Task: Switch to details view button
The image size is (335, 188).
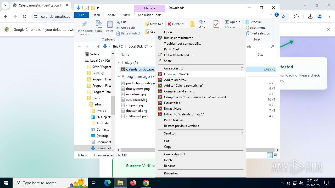Action: click(270, 155)
